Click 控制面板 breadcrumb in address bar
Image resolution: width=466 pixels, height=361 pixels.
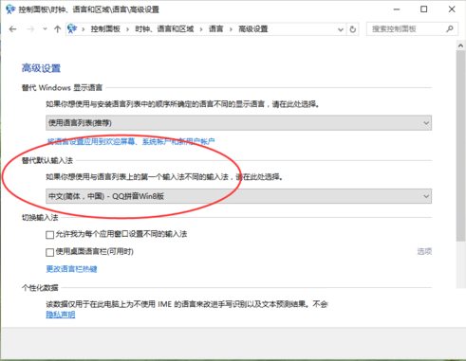(105, 29)
